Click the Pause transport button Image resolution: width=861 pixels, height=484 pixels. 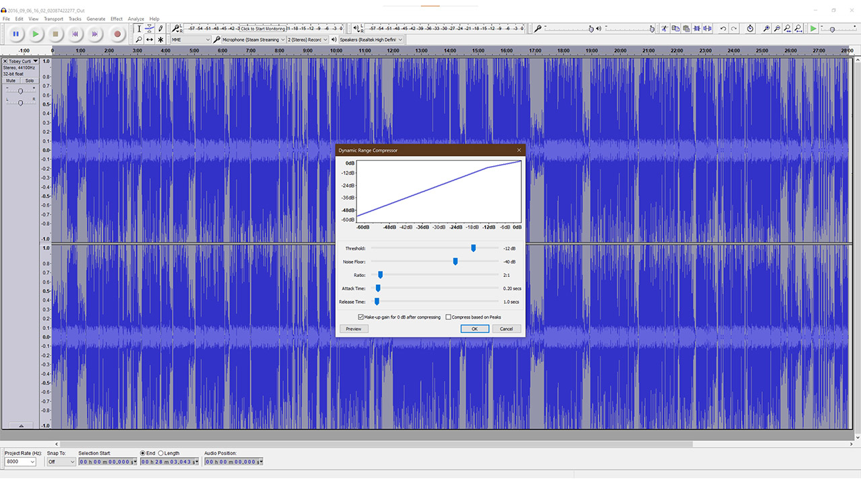pos(16,34)
